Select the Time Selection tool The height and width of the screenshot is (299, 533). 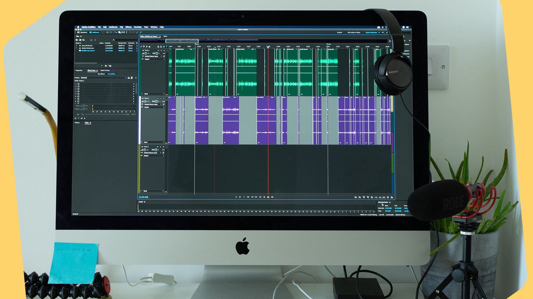click(x=127, y=32)
